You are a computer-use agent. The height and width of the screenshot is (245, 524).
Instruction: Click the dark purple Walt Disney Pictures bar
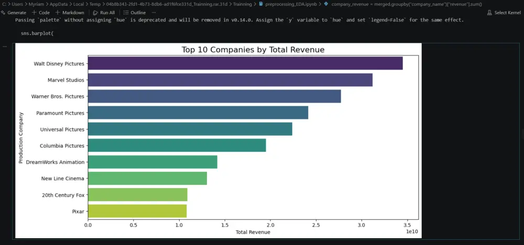tap(245, 63)
